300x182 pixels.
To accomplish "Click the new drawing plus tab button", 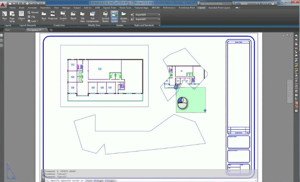I will [x=51, y=30].
